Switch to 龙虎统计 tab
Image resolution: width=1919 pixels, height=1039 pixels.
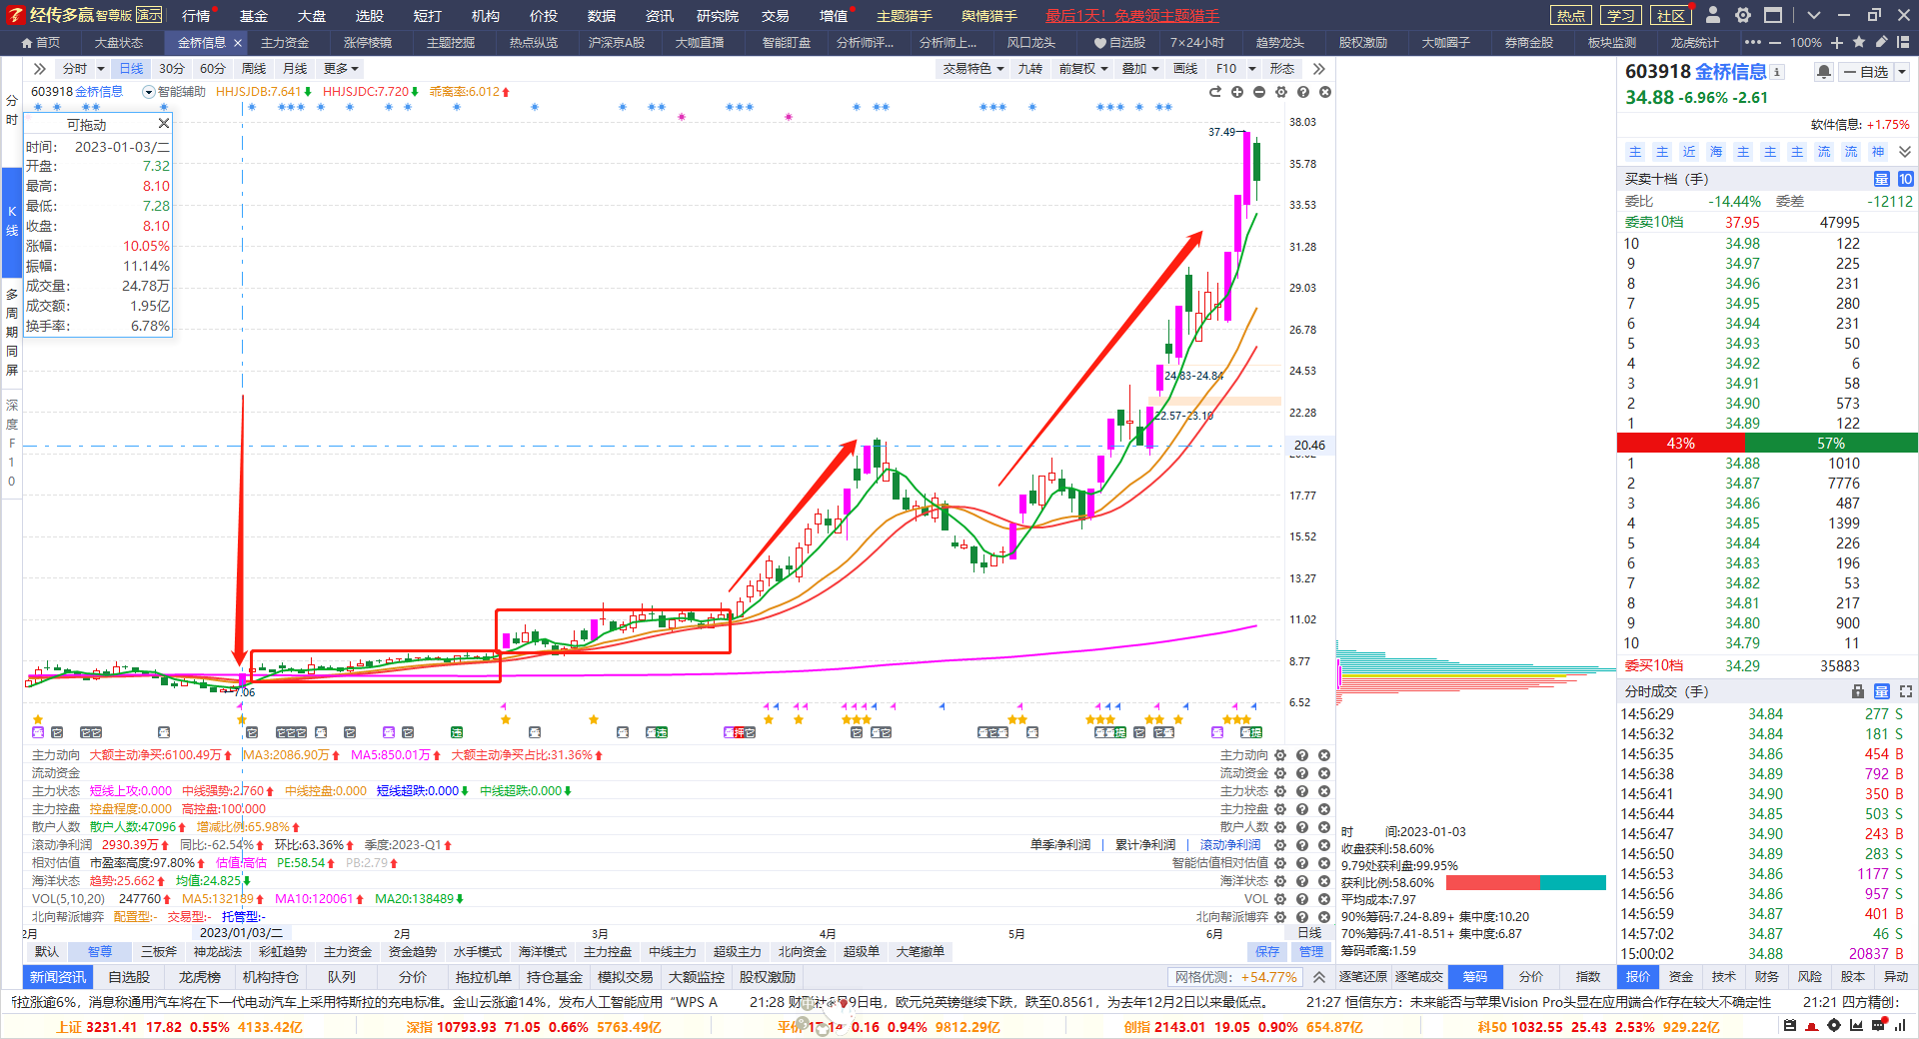pos(1694,43)
